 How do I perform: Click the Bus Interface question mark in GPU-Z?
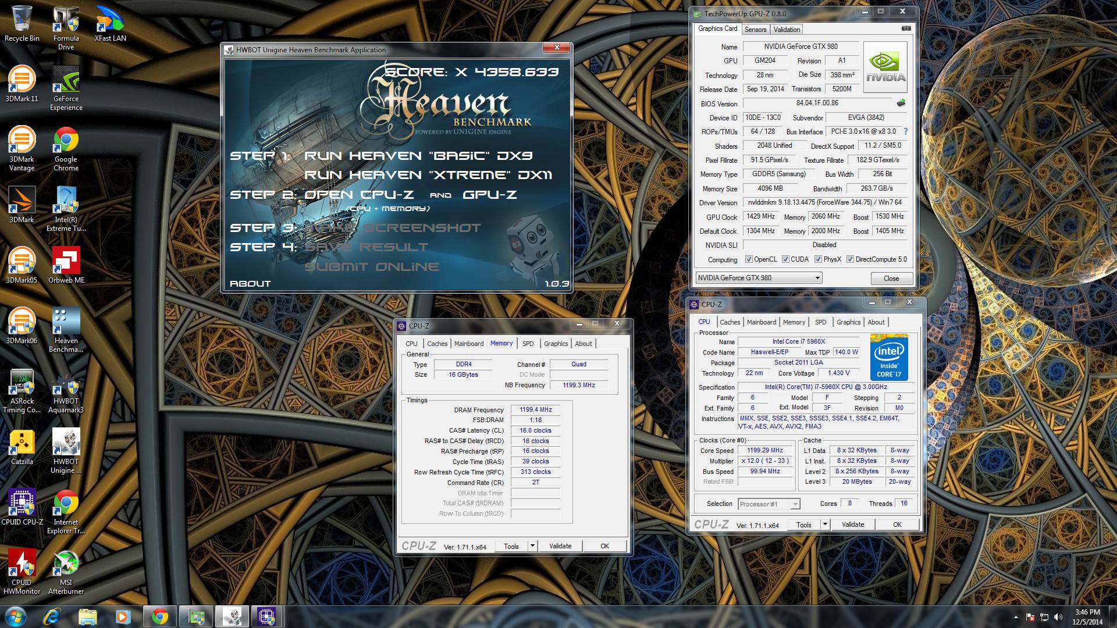click(x=906, y=132)
